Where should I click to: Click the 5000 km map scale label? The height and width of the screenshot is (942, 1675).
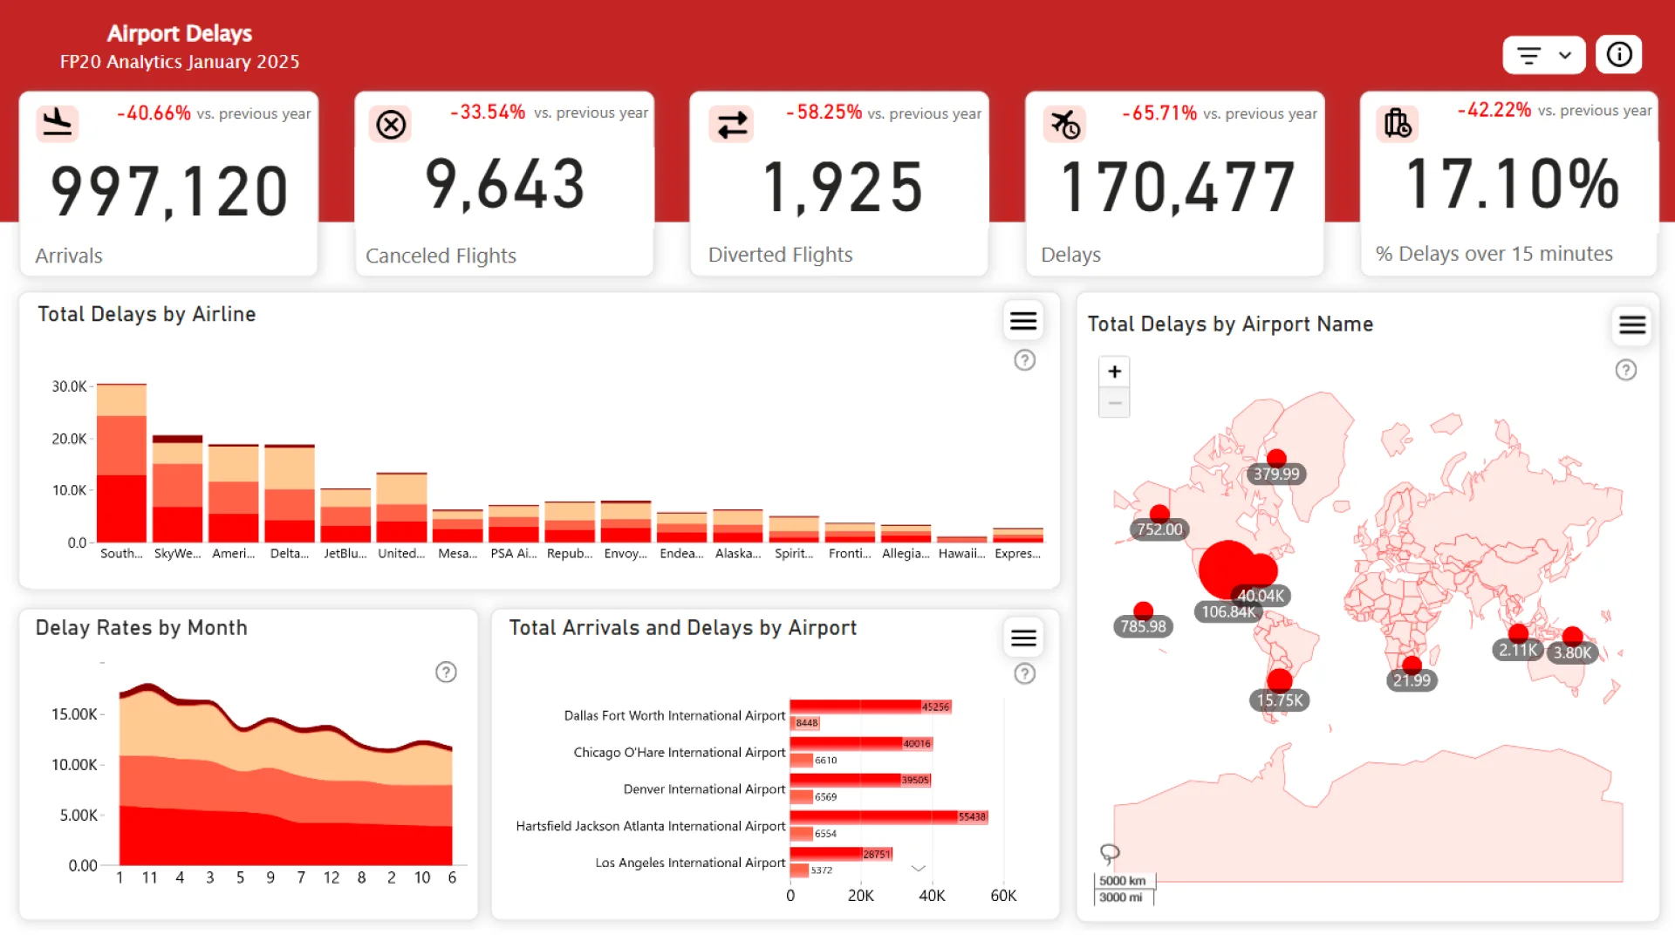(x=1122, y=881)
